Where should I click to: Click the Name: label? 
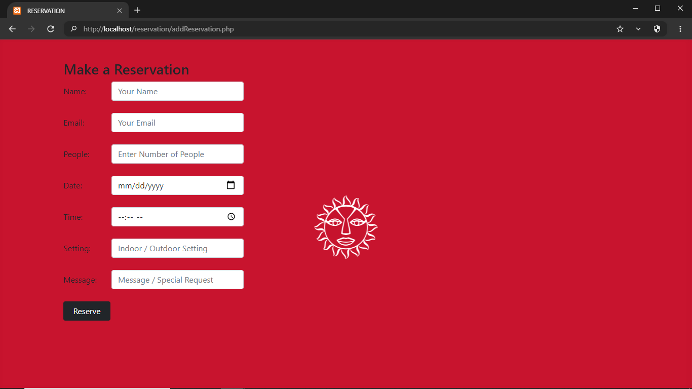click(75, 92)
